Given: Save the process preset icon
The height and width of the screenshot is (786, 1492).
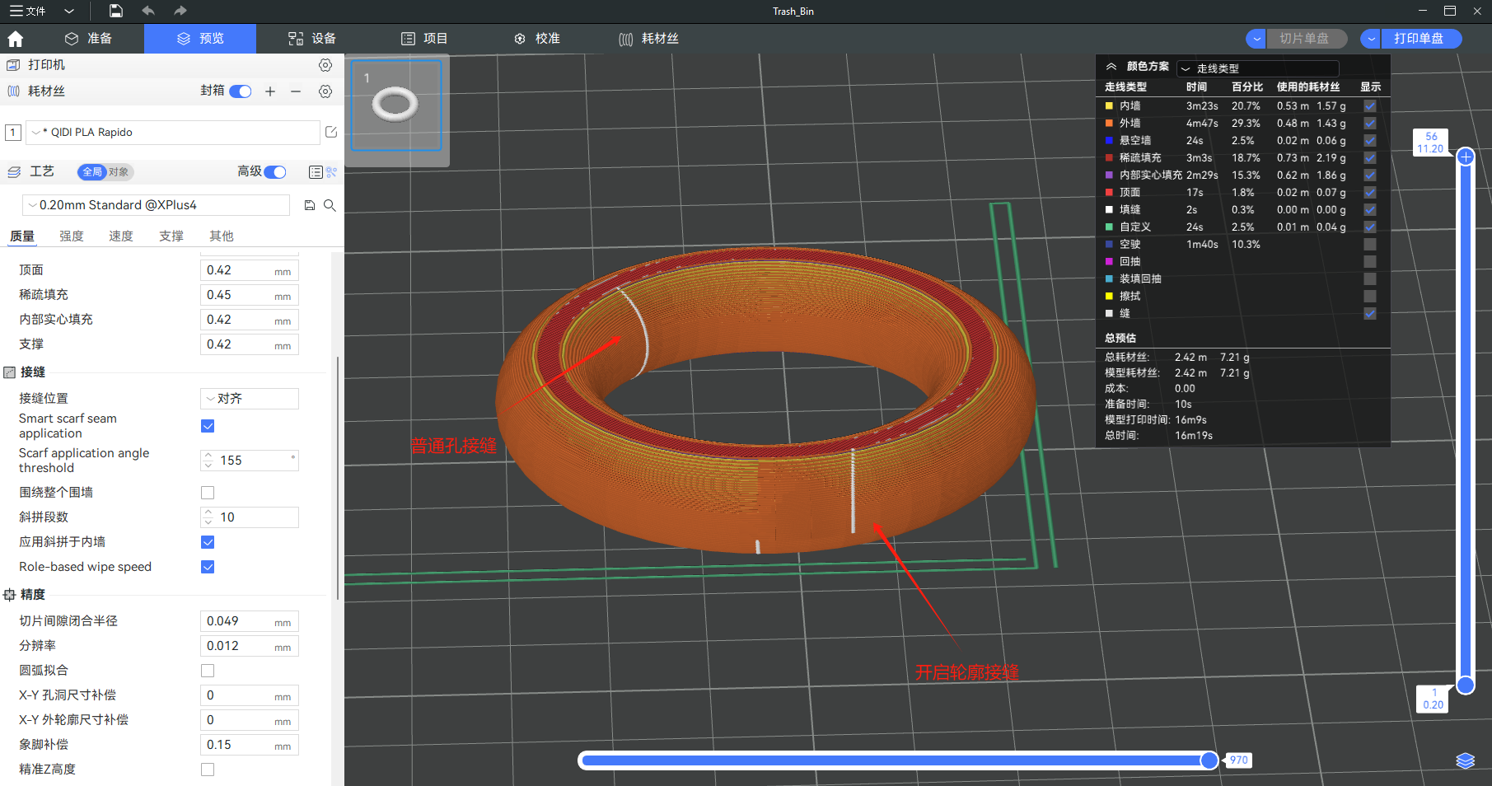Looking at the screenshot, I should click(310, 205).
